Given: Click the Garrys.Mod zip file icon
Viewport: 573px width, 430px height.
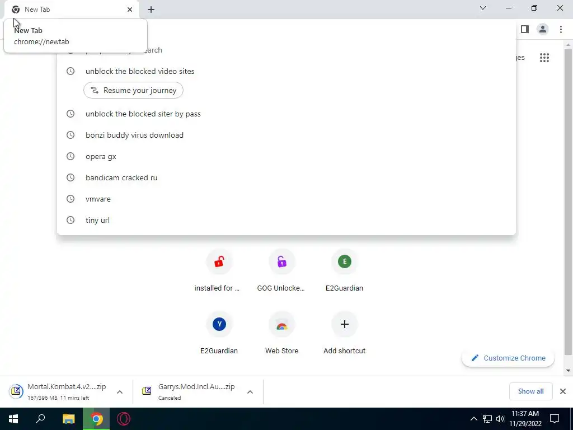Looking at the screenshot, I should coord(147,391).
